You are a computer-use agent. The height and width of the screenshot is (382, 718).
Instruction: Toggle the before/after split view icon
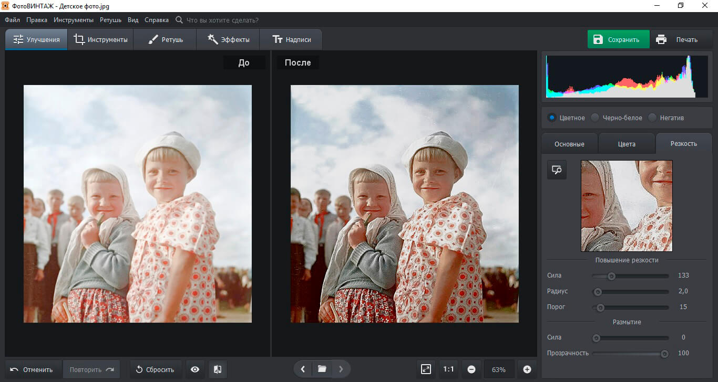coord(218,369)
